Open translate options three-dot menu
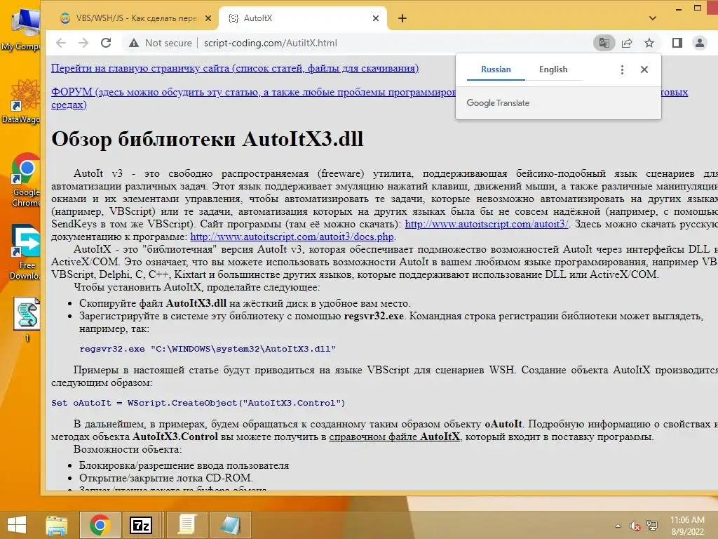Viewport: 718px width, 539px height. (x=622, y=69)
